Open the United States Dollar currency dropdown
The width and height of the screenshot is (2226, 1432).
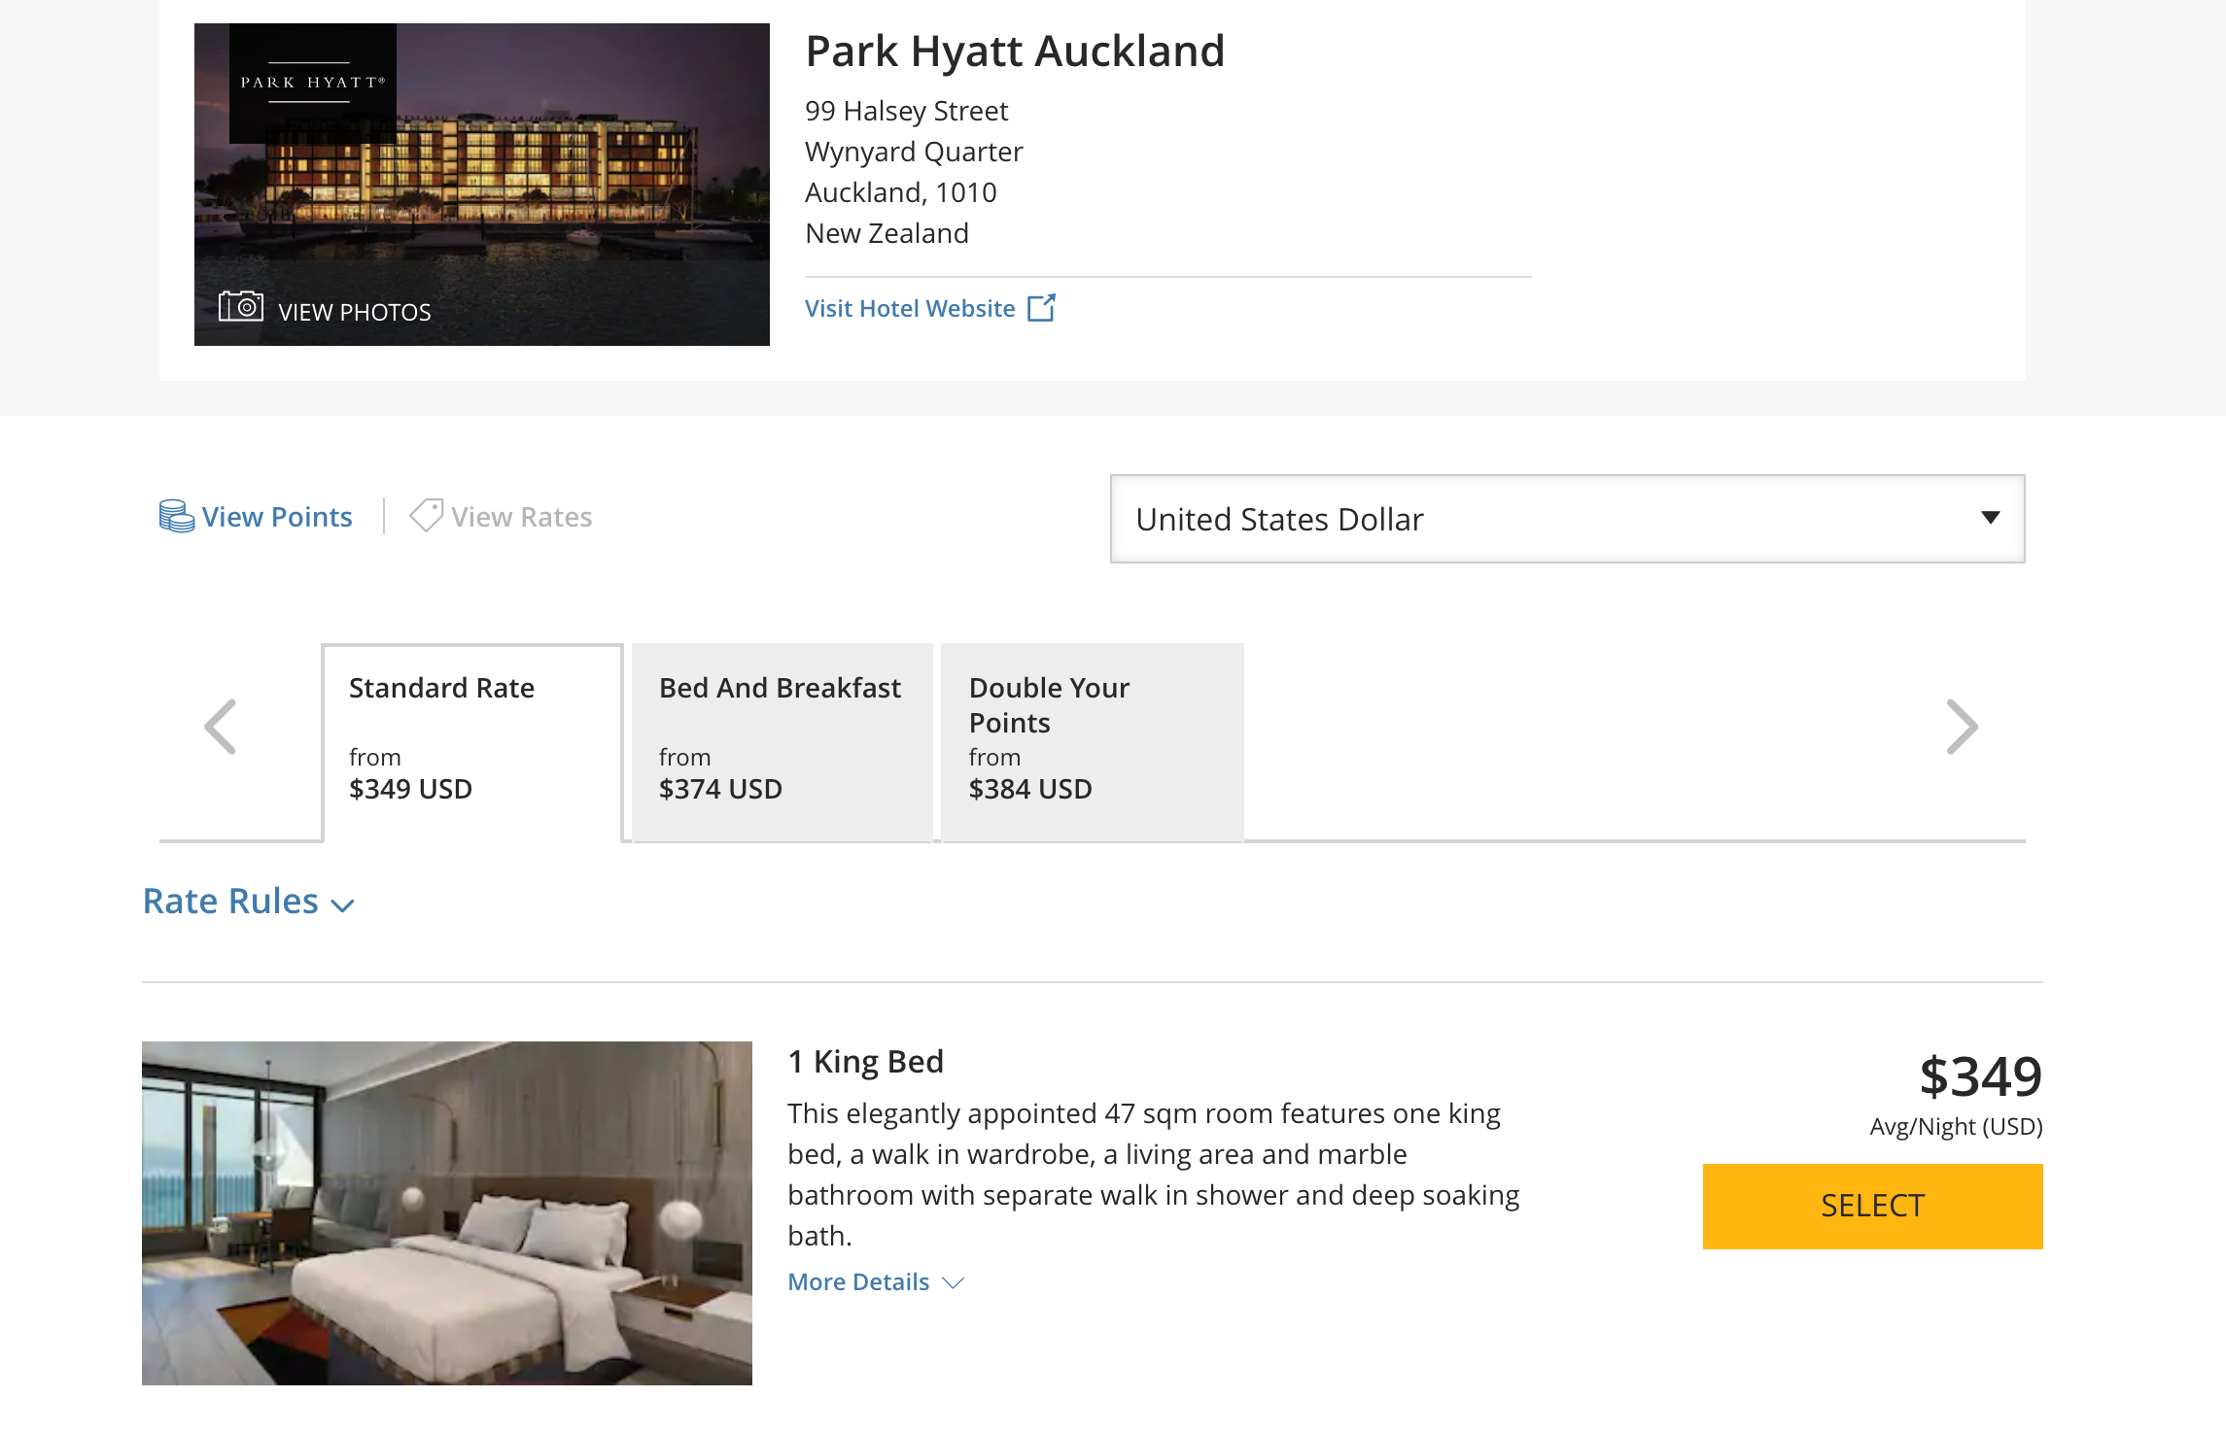coord(1566,519)
